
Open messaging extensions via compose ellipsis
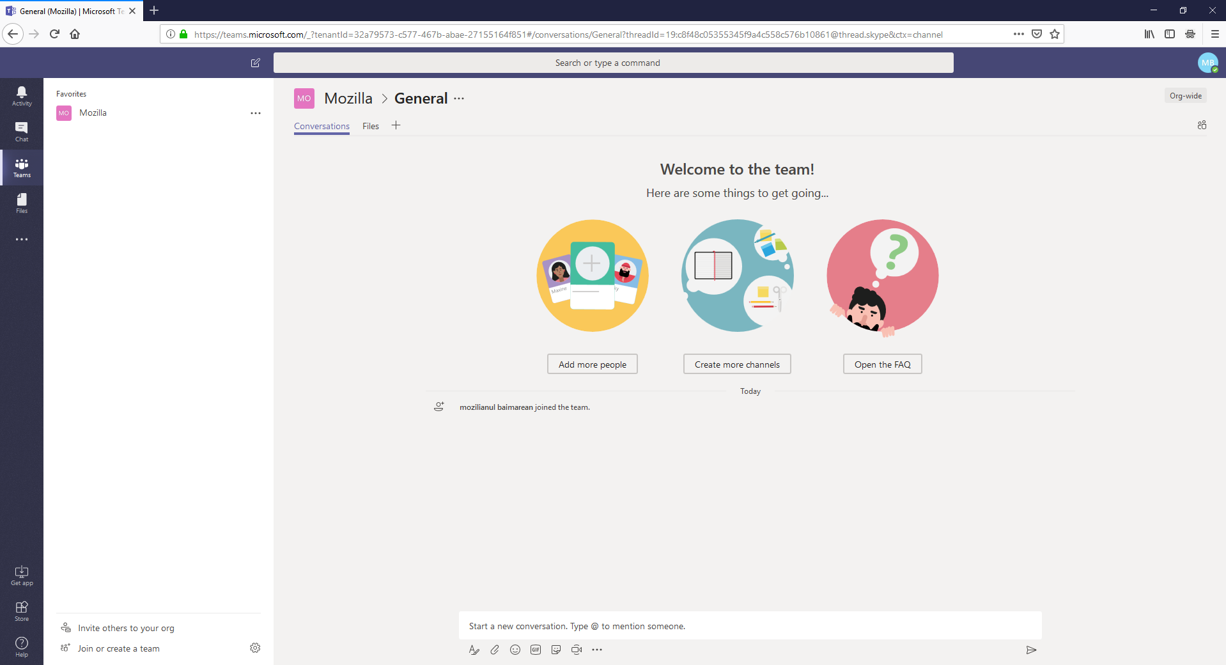coord(598,650)
